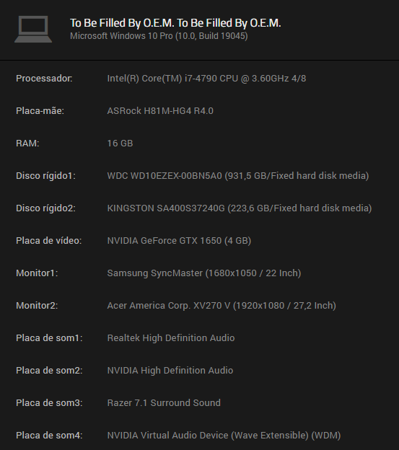This screenshot has height=450, width=399.
Task: Select the Placa de som4 label
Action: tap(49, 436)
